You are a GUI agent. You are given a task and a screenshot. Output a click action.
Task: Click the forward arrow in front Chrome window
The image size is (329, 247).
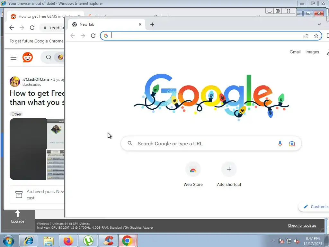(x=83, y=36)
